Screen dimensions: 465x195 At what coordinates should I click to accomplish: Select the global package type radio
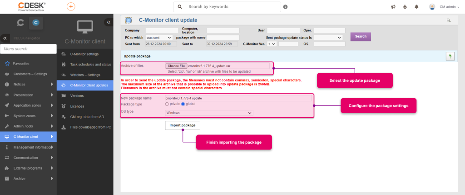[x=183, y=104]
